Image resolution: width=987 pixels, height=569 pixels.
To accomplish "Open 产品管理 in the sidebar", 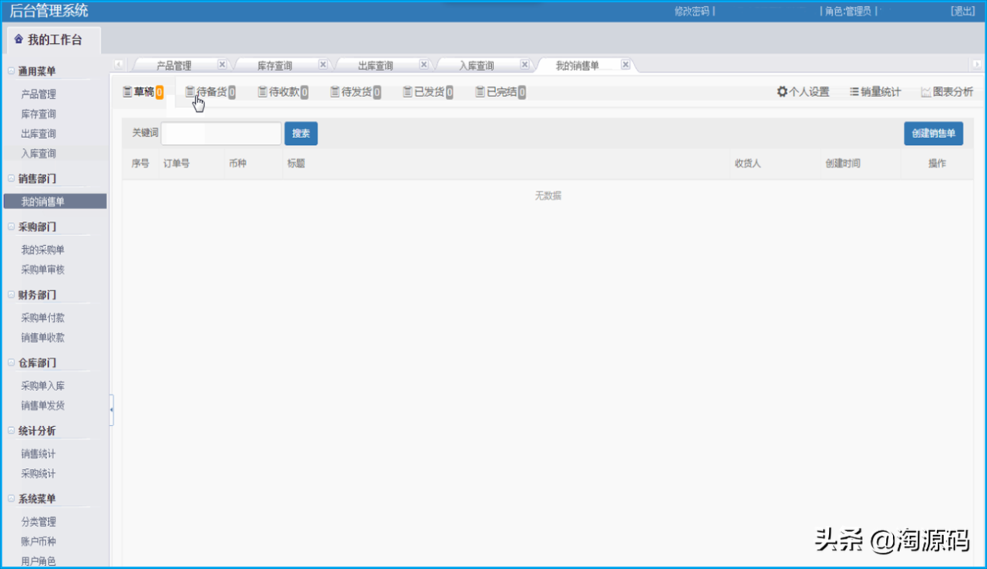I will pos(39,94).
